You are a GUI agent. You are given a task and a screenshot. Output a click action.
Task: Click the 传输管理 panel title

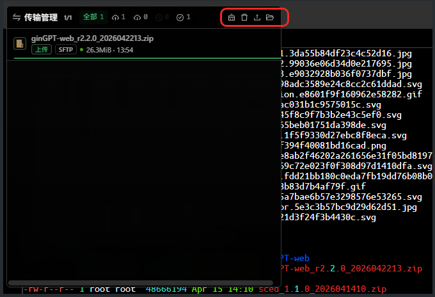coord(41,17)
